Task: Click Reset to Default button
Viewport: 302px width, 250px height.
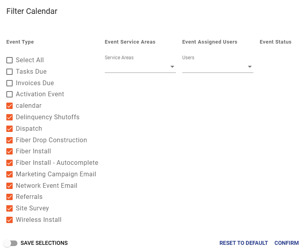Action: coord(243,243)
